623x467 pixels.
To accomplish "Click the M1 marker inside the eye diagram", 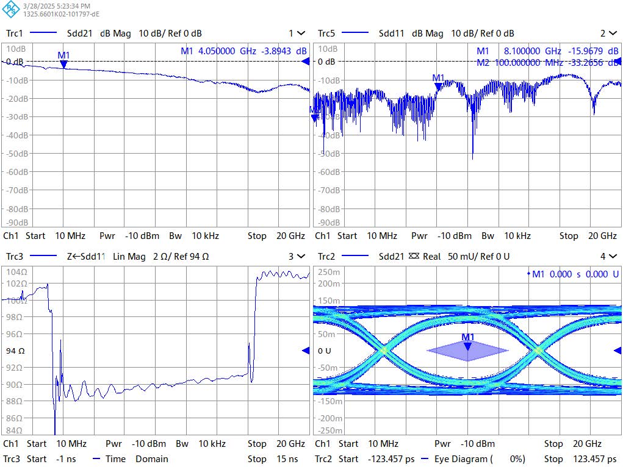I will [467, 346].
